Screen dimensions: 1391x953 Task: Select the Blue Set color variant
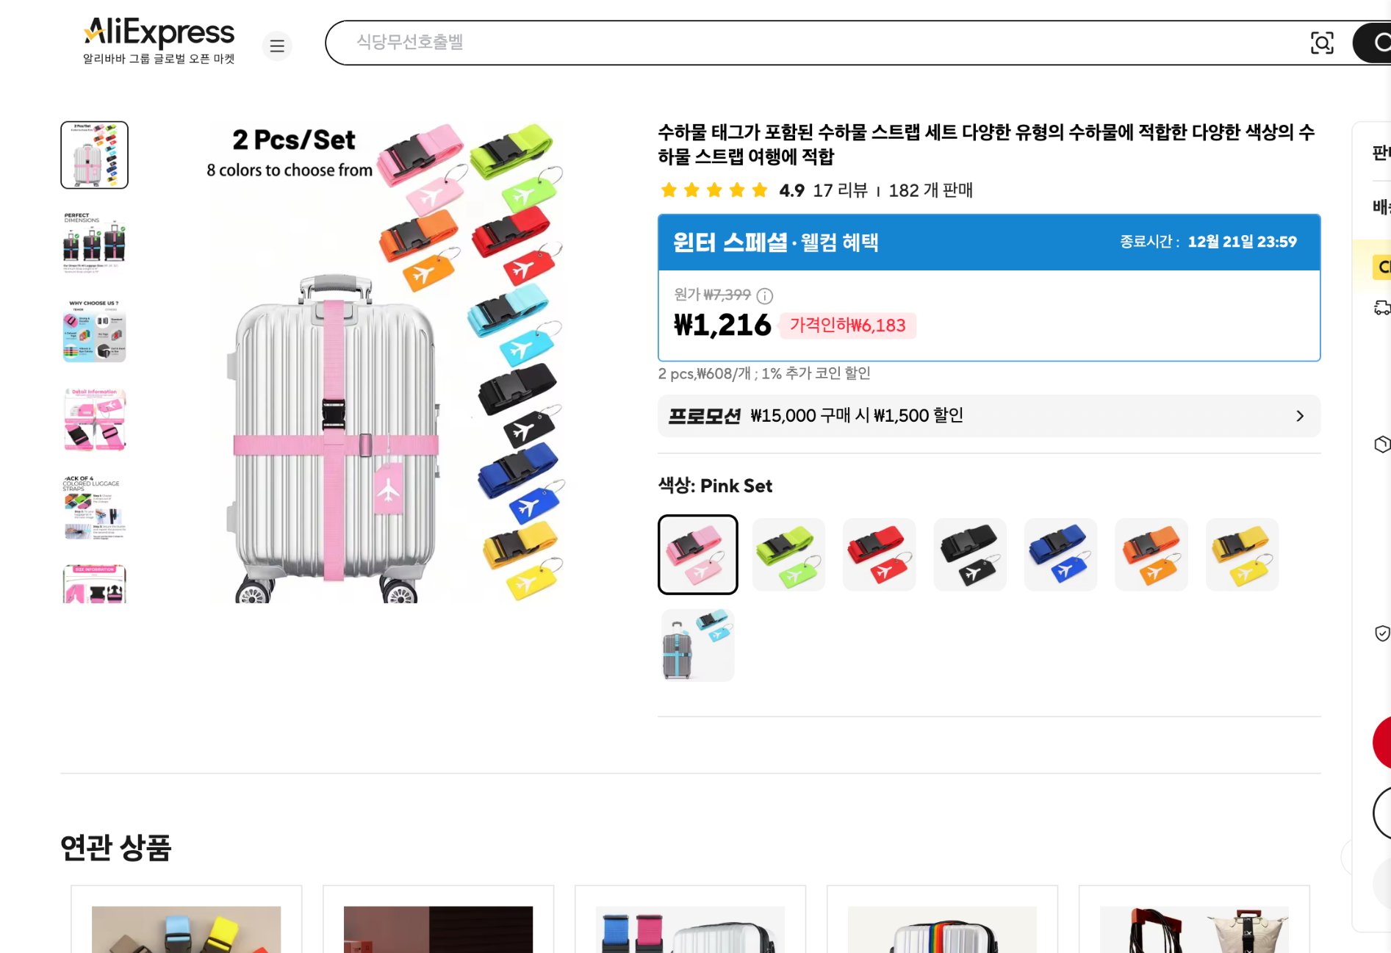[x=1060, y=554]
